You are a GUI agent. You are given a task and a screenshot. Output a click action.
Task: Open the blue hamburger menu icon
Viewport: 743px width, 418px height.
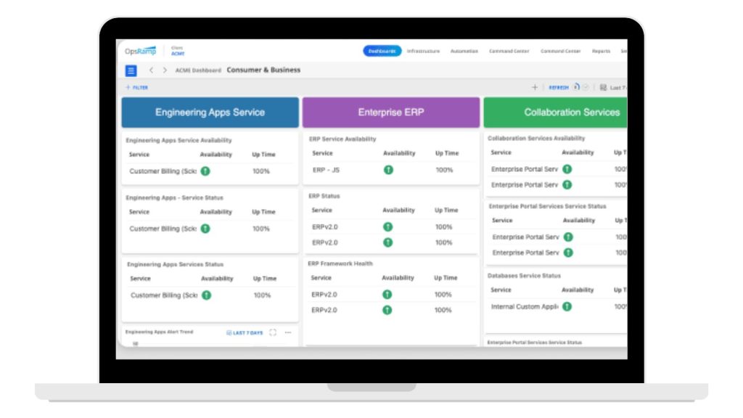(131, 70)
